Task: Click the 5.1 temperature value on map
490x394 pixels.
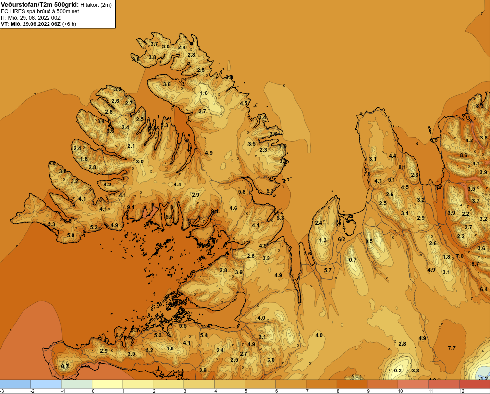Action: point(391,180)
